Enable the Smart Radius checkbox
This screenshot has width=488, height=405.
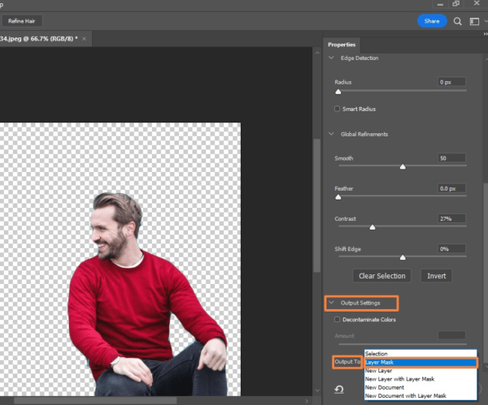pos(338,109)
